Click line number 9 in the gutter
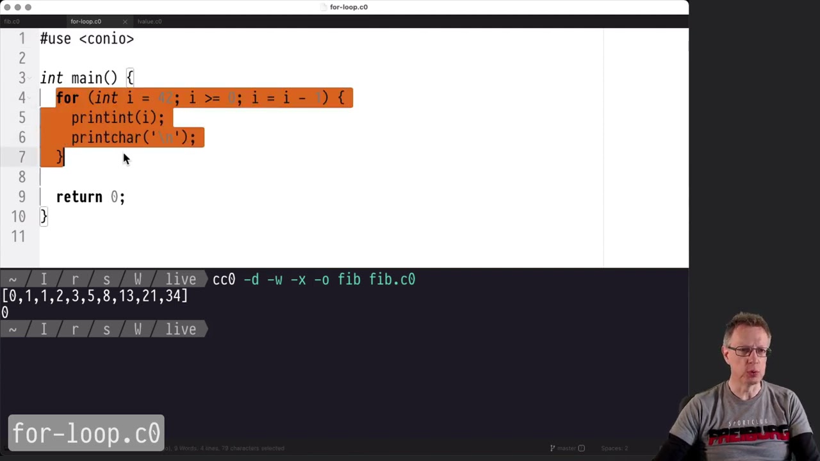 pos(22,197)
